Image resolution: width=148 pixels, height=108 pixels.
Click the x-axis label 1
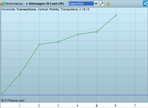(x=20, y=106)
